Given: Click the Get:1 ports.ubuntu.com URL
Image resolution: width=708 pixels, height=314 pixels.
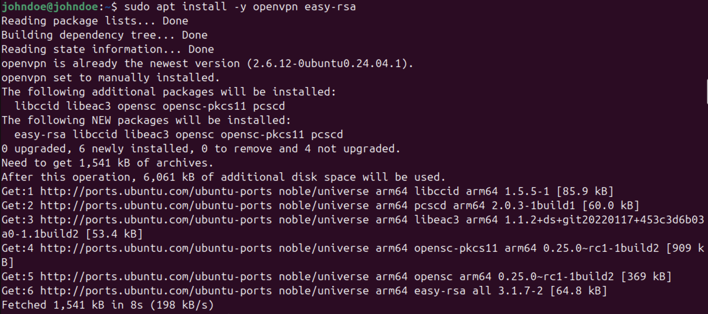Looking at the screenshot, I should click(x=156, y=191).
